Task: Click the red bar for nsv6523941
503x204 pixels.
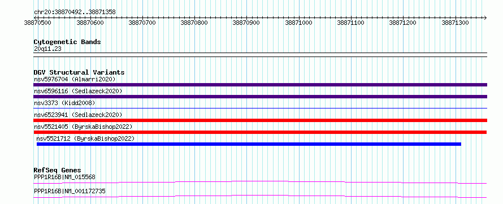Action: coord(260,120)
